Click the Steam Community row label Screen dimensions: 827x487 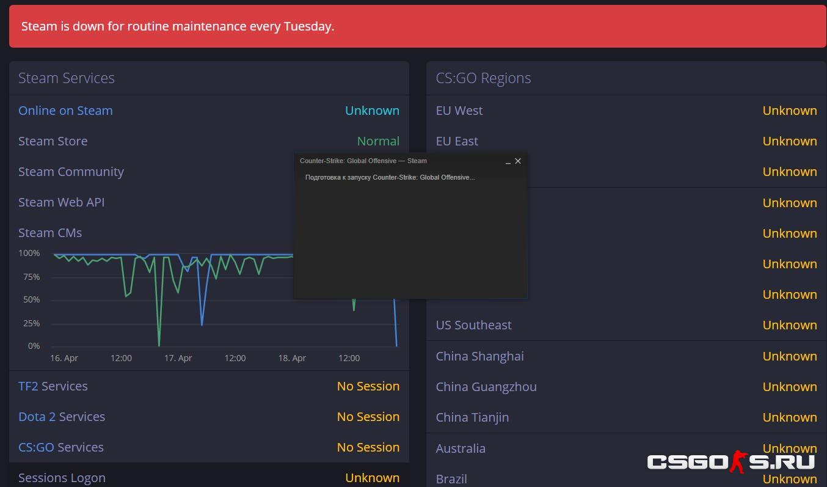(x=71, y=172)
